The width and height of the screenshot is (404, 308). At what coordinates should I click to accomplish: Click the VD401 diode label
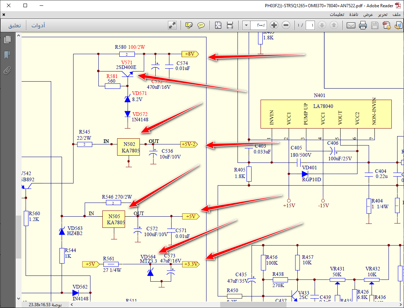(x=310, y=168)
